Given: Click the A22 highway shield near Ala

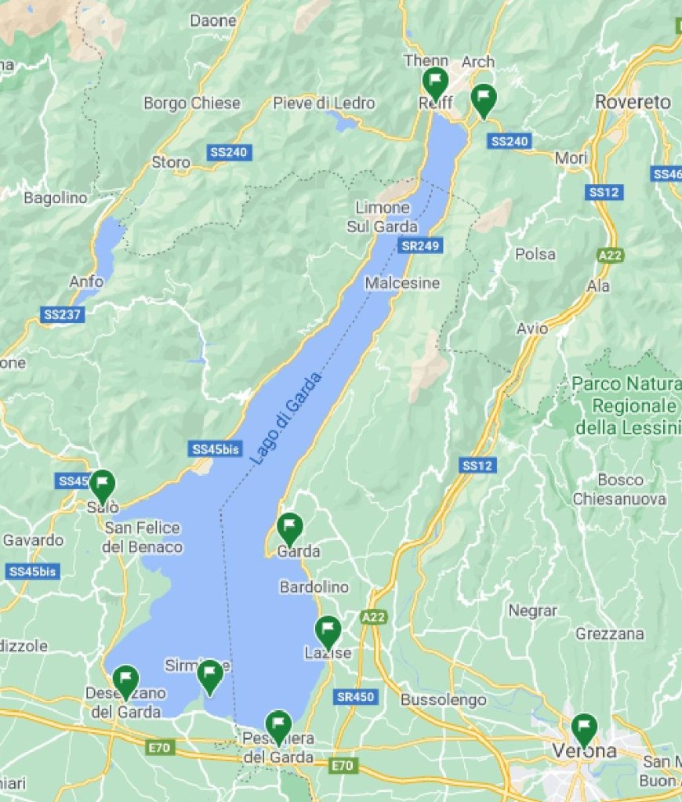Looking at the screenshot, I should tap(611, 255).
